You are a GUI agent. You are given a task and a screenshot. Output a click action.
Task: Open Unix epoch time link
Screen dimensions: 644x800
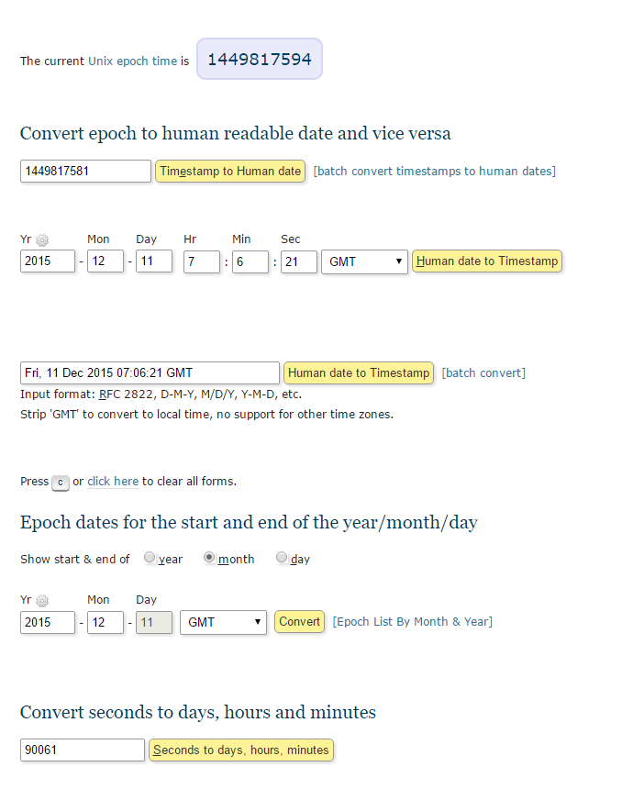[132, 61]
